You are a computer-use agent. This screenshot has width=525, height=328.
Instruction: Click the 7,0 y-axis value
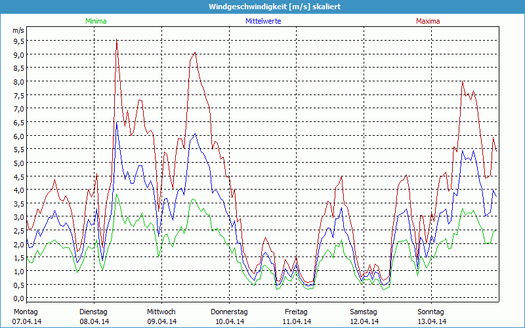click(18, 109)
